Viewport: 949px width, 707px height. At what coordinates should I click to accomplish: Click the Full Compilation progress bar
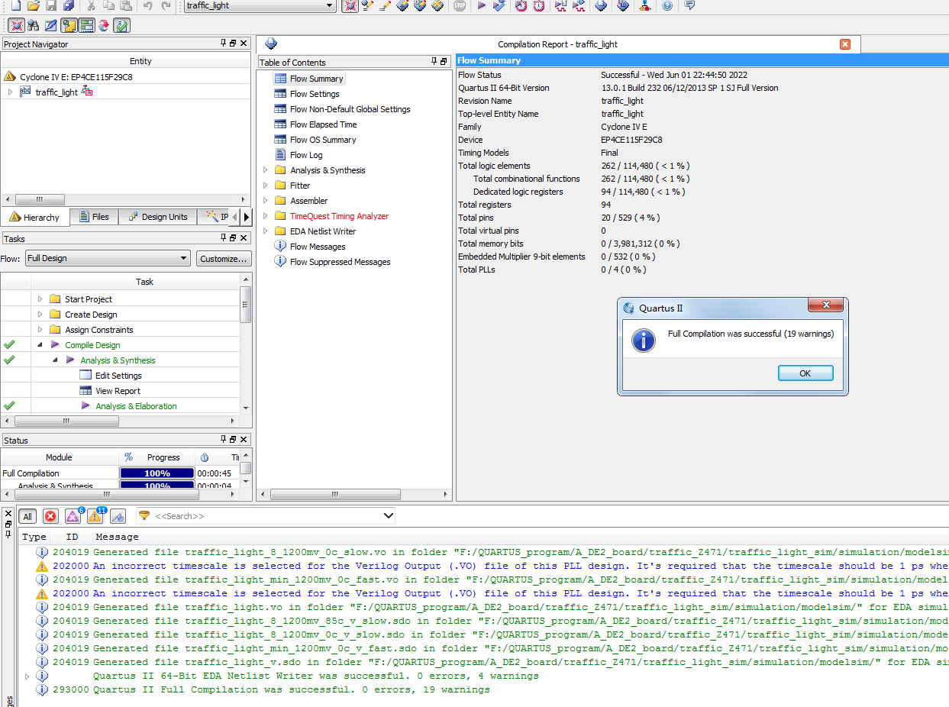(157, 473)
